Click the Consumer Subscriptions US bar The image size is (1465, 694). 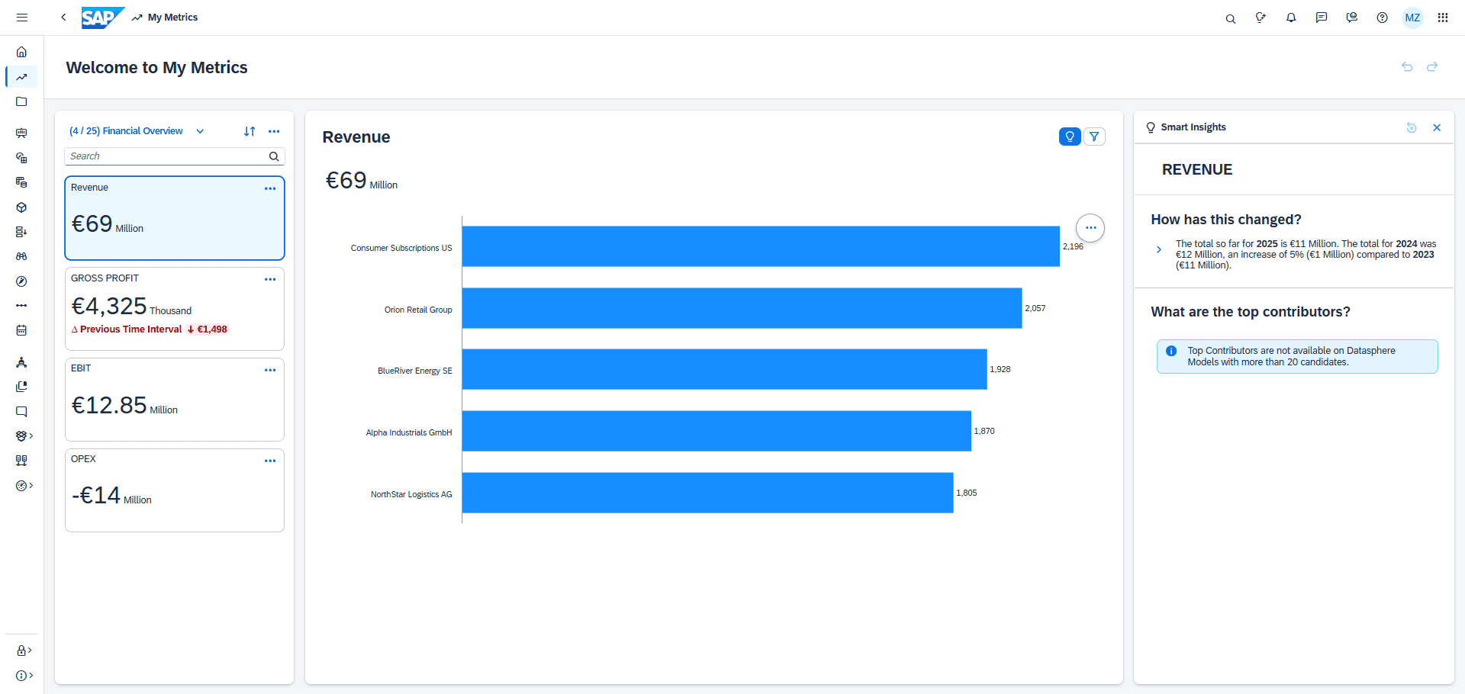point(760,246)
